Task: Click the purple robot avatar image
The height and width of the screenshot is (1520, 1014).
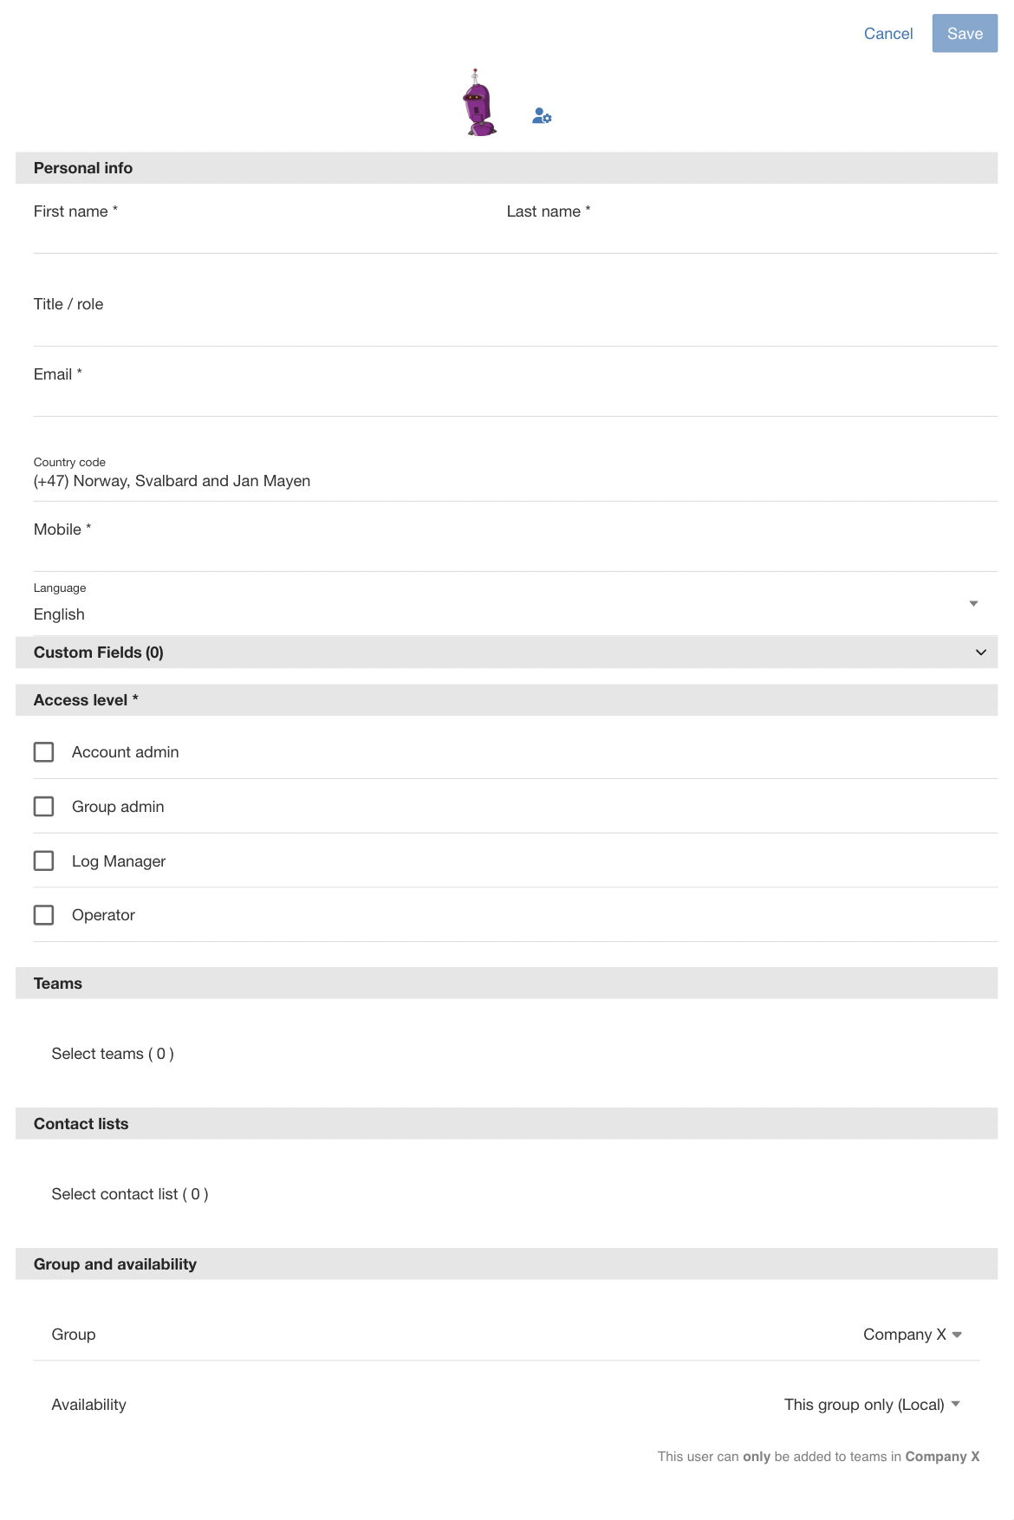Action: pos(478,102)
